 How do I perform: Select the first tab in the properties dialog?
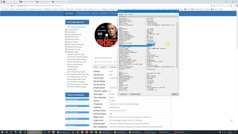tap(121, 15)
